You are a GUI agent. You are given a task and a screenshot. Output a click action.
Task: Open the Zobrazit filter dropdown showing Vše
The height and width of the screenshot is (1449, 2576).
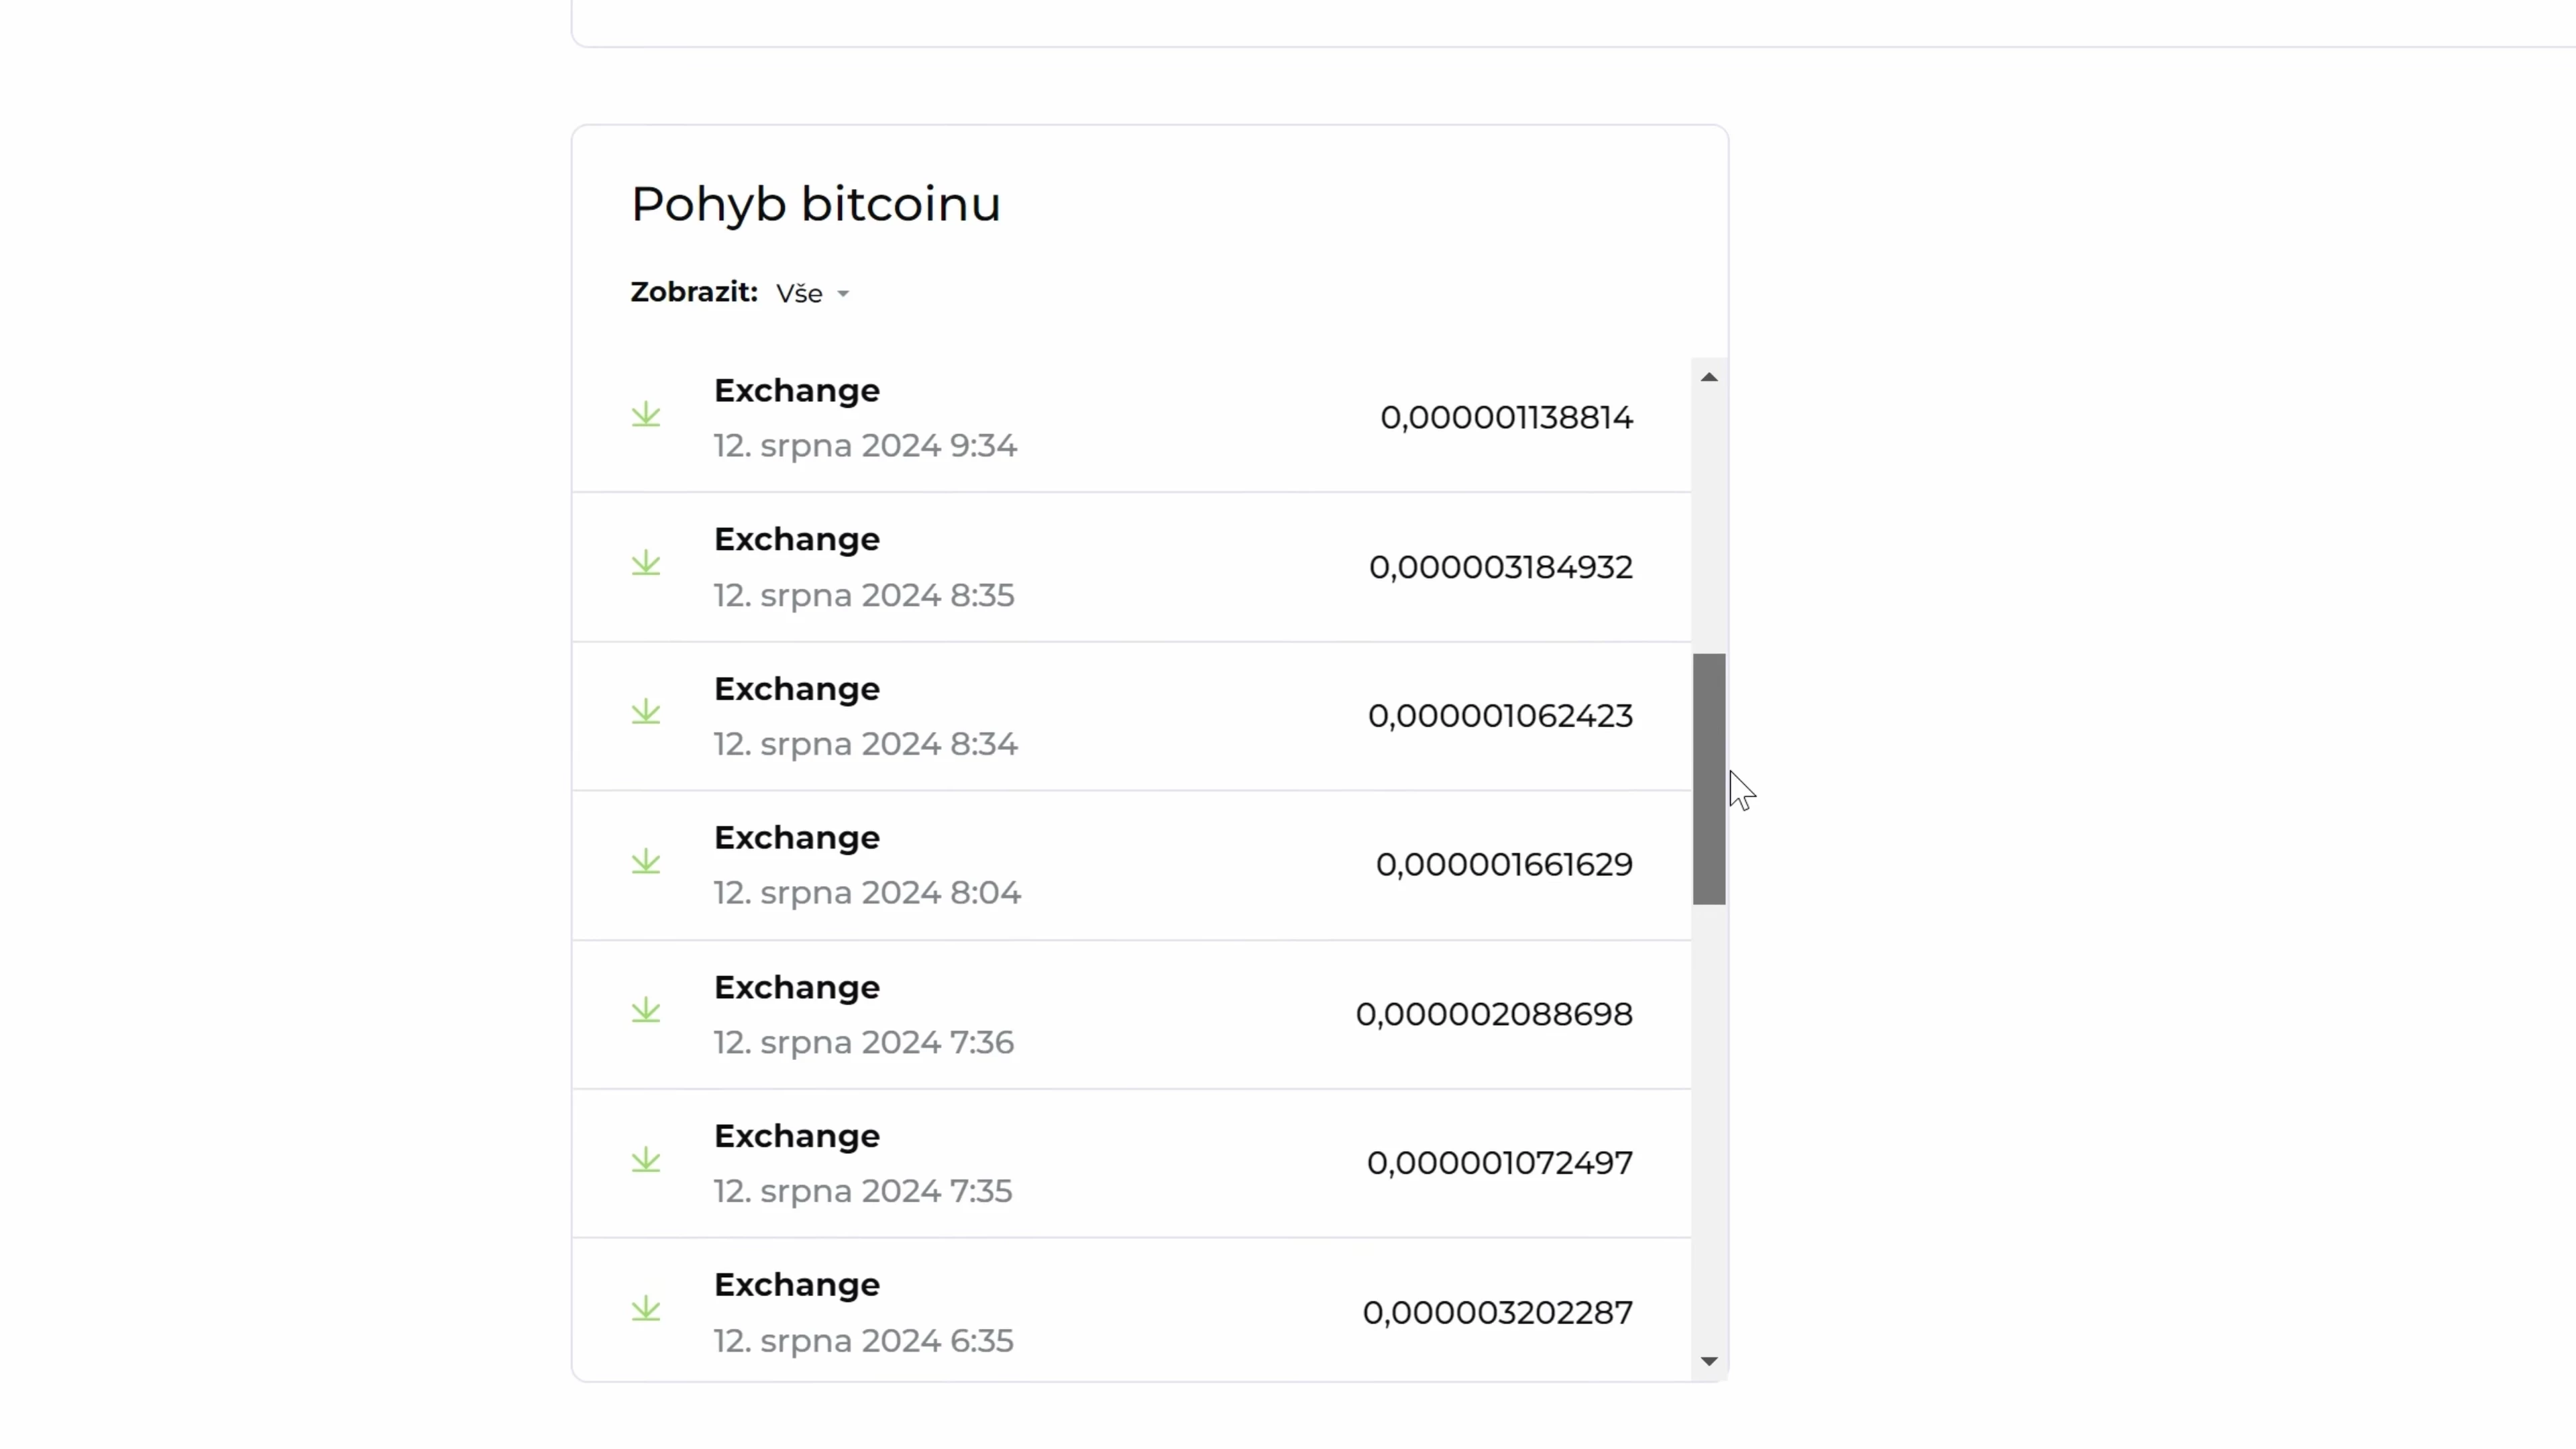click(812, 293)
